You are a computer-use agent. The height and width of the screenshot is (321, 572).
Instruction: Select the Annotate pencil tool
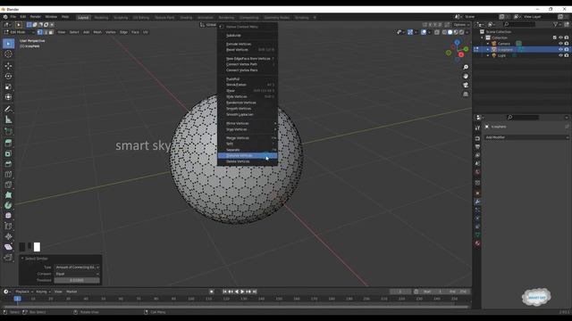click(8, 109)
